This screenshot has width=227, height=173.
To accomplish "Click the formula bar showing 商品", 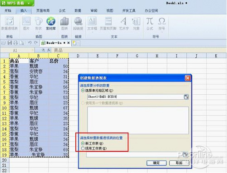I will [138, 50].
